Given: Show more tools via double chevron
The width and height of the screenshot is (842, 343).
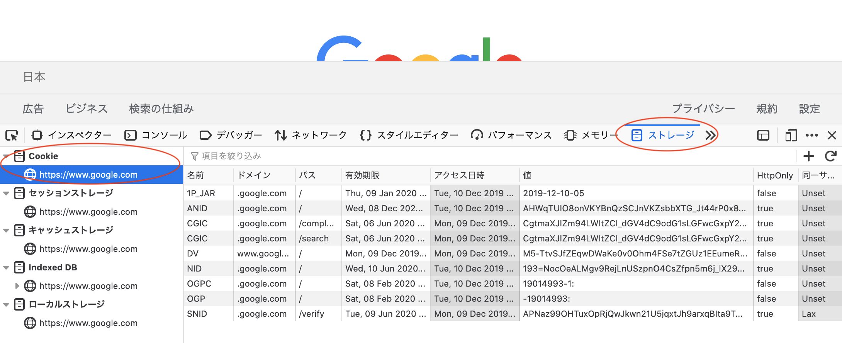Looking at the screenshot, I should (x=710, y=135).
